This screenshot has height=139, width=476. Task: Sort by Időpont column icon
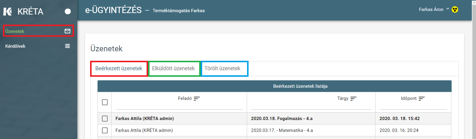tap(422, 98)
